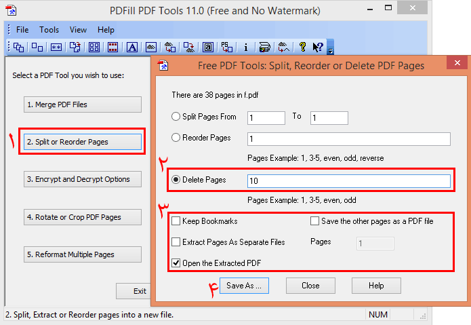Click the Encrypt (asterisks) toolbar icon
This screenshot has width=471, height=325.
point(56,47)
